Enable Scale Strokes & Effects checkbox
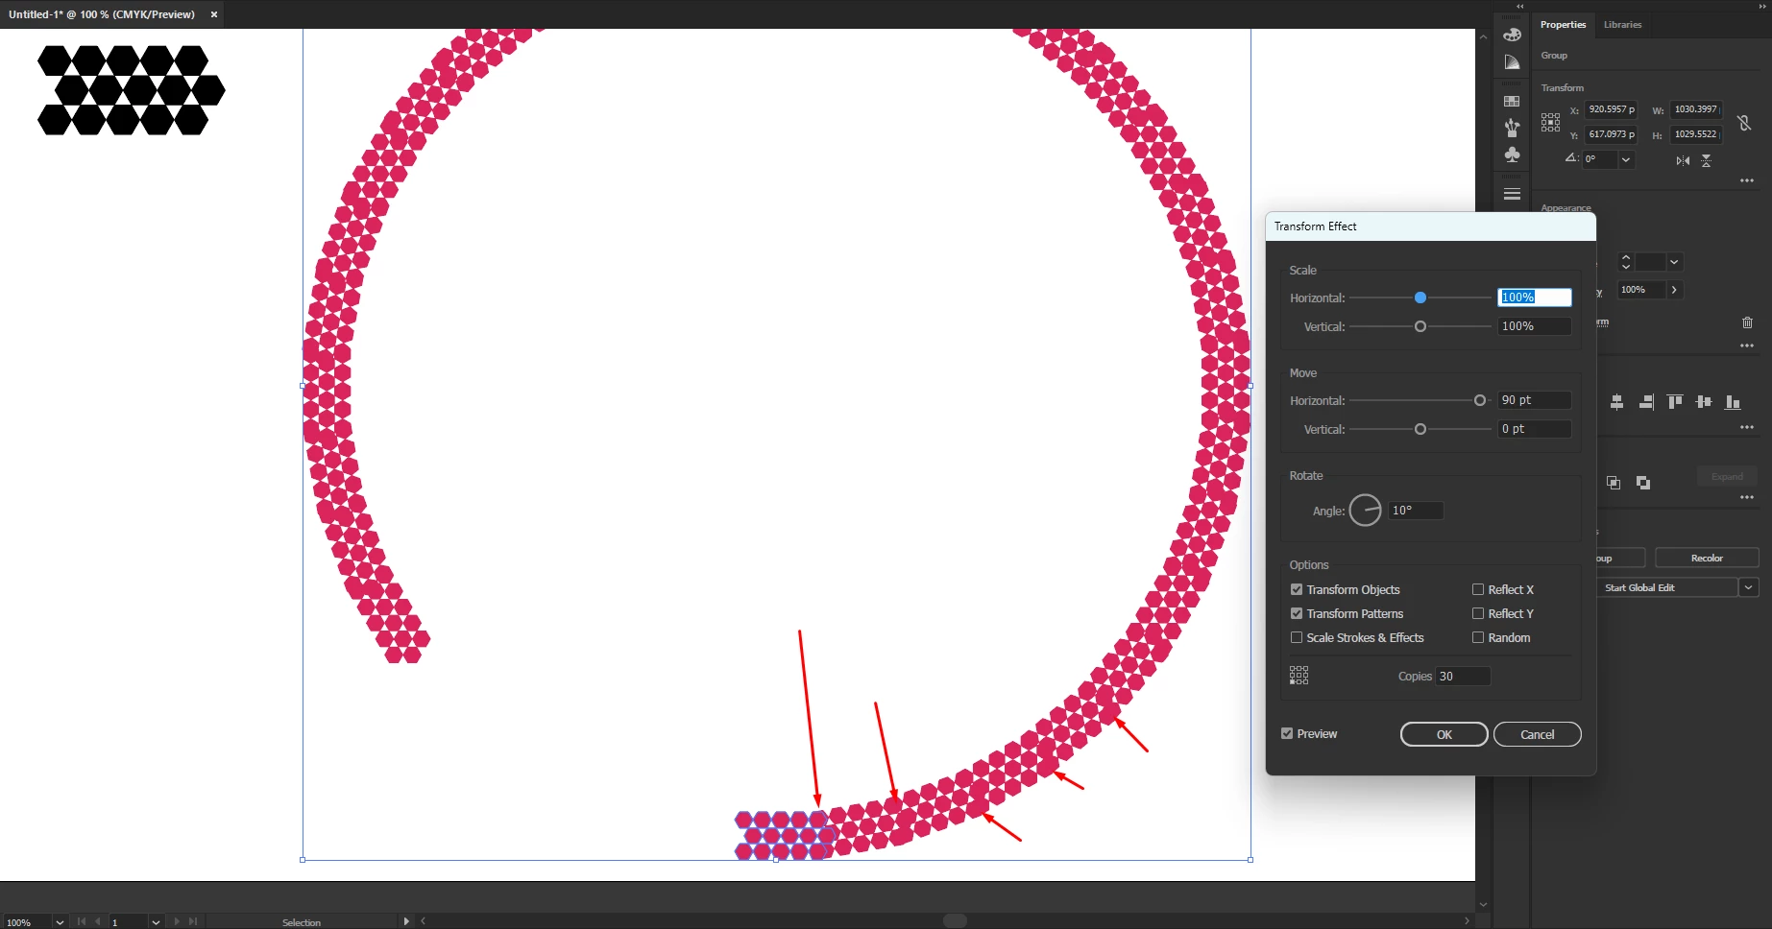The image size is (1772, 929). [x=1297, y=637]
